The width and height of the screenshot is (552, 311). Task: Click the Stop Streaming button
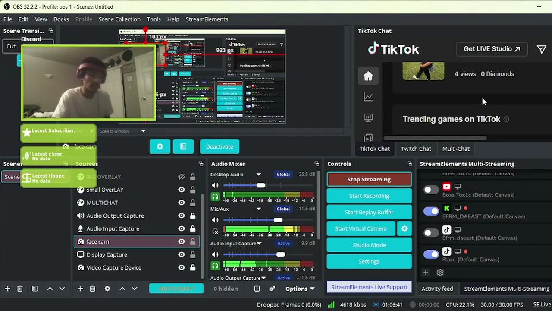[369, 179]
